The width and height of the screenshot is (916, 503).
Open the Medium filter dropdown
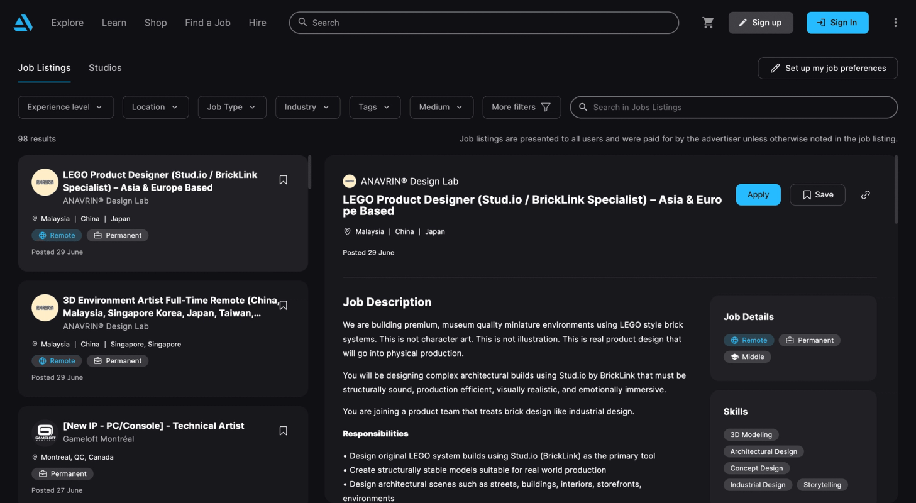[441, 107]
